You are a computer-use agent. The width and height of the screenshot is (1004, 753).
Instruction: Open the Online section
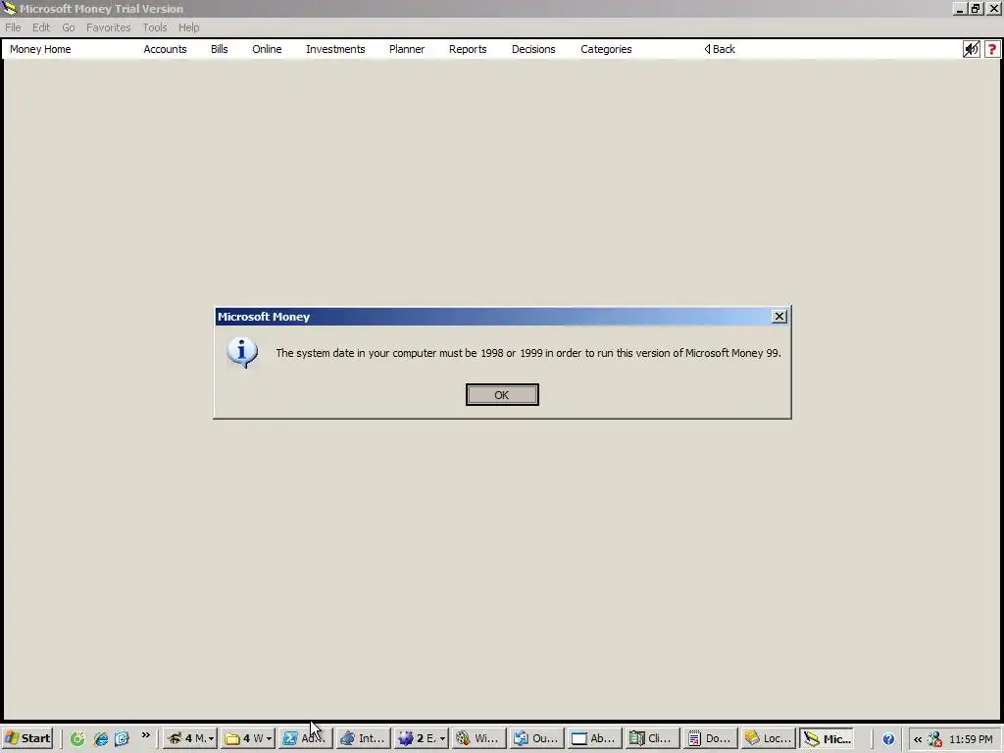pyautogui.click(x=267, y=49)
